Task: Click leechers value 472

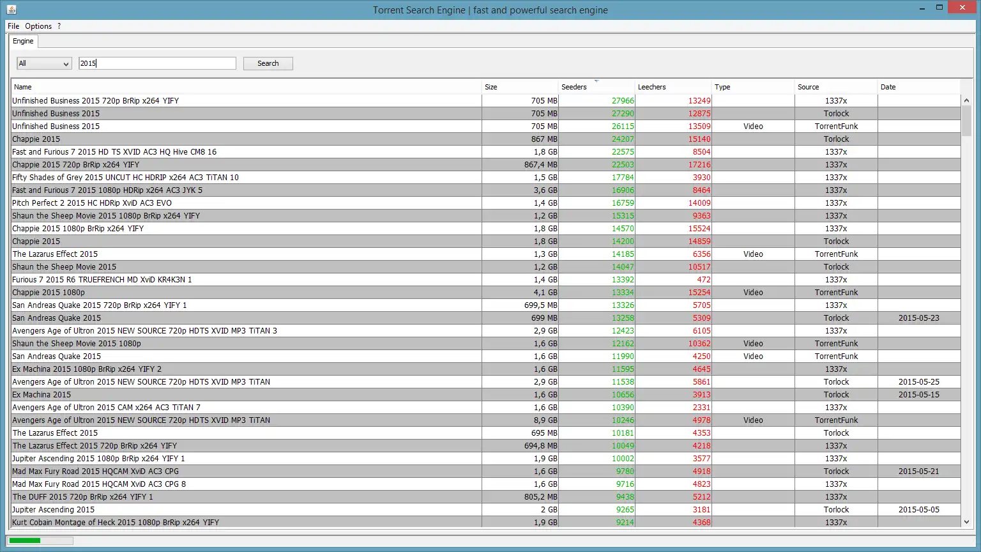Action: coord(704,279)
